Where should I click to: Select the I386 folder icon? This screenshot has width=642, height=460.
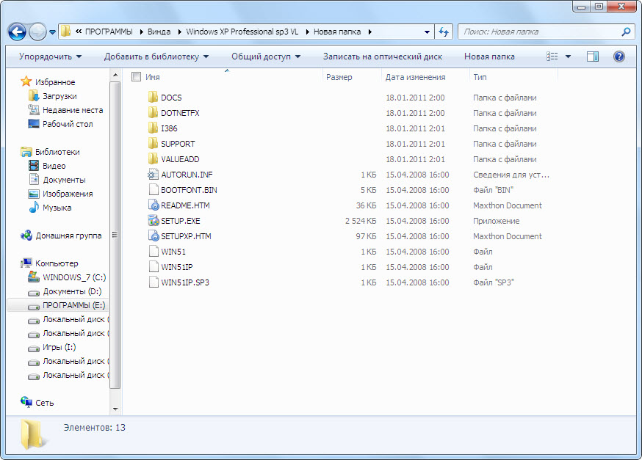[x=153, y=128]
